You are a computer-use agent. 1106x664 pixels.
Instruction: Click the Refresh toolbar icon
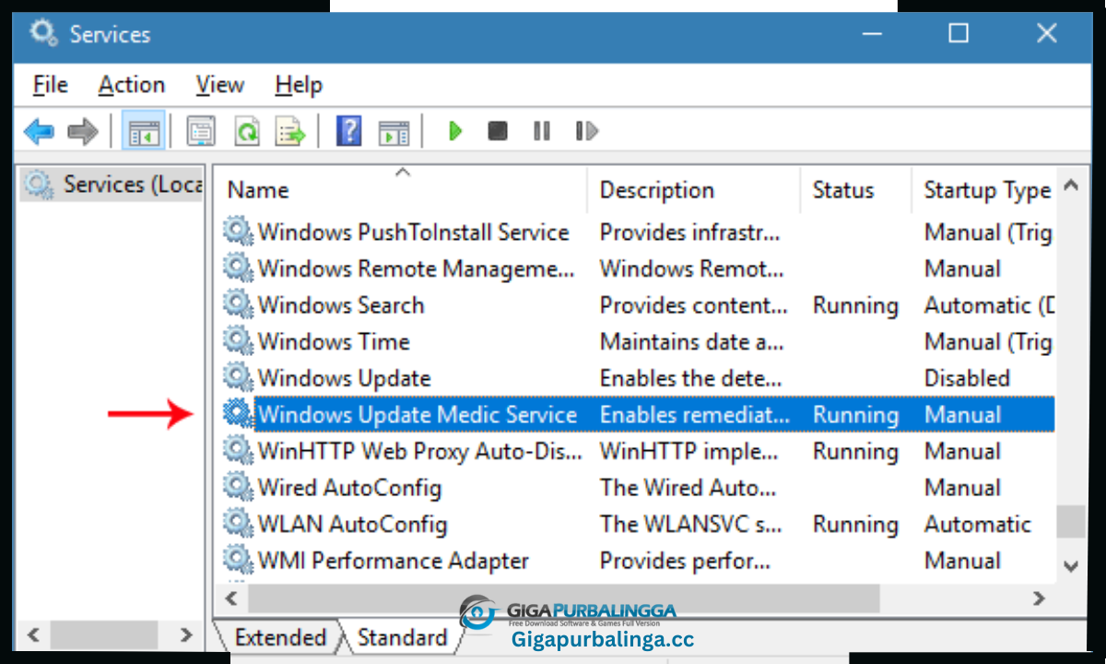pos(247,132)
